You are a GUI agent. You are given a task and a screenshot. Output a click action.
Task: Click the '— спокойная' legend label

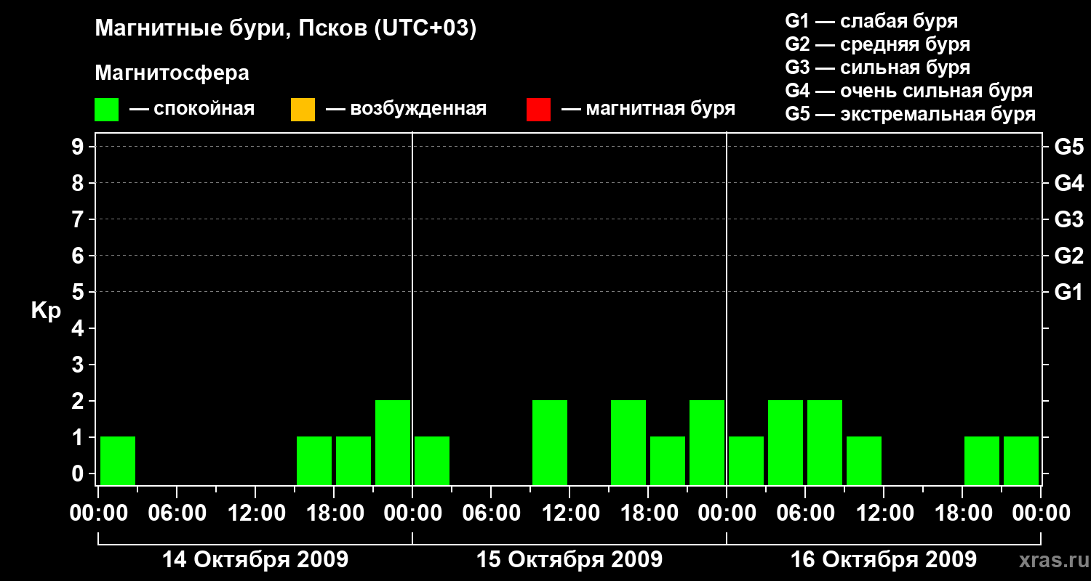pyautogui.click(x=192, y=109)
